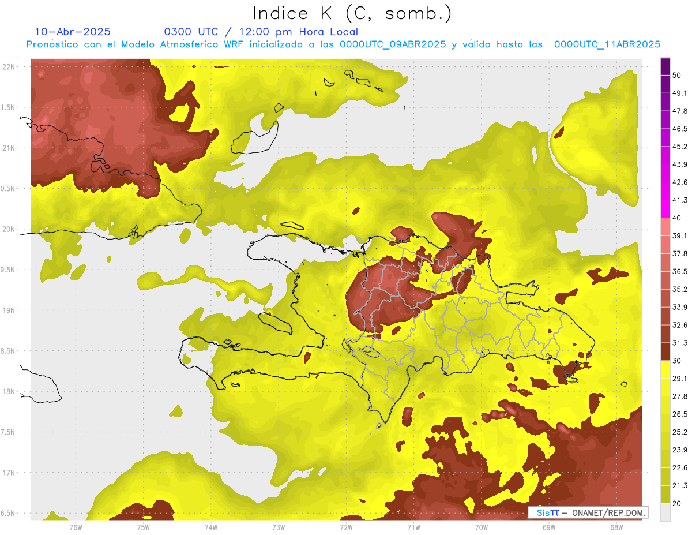Screen dimensions: 692x535
Task: Click the color scale value "22.6"
Action: coord(680,468)
